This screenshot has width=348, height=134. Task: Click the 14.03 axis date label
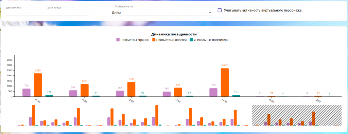pos(225,100)
